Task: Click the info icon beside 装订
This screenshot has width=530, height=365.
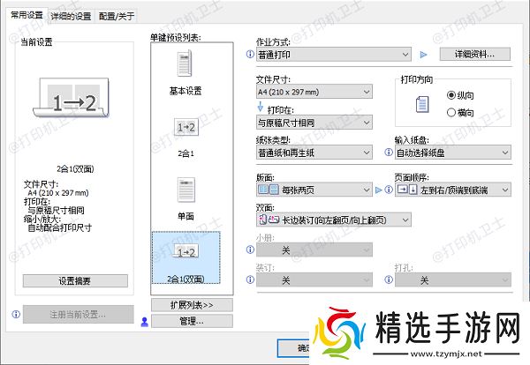Action: pos(250,279)
